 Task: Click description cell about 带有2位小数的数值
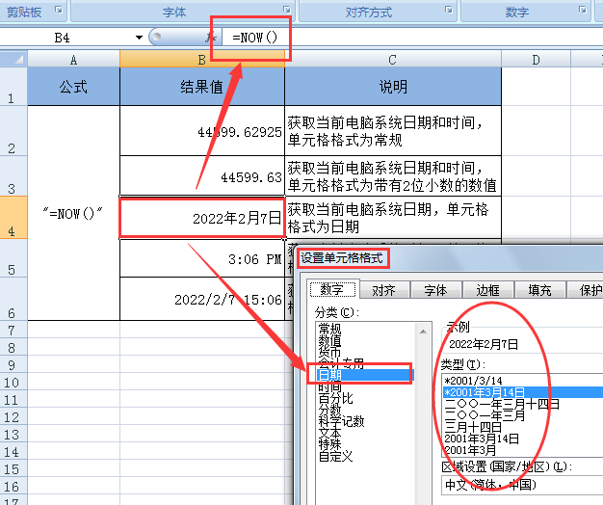393,176
